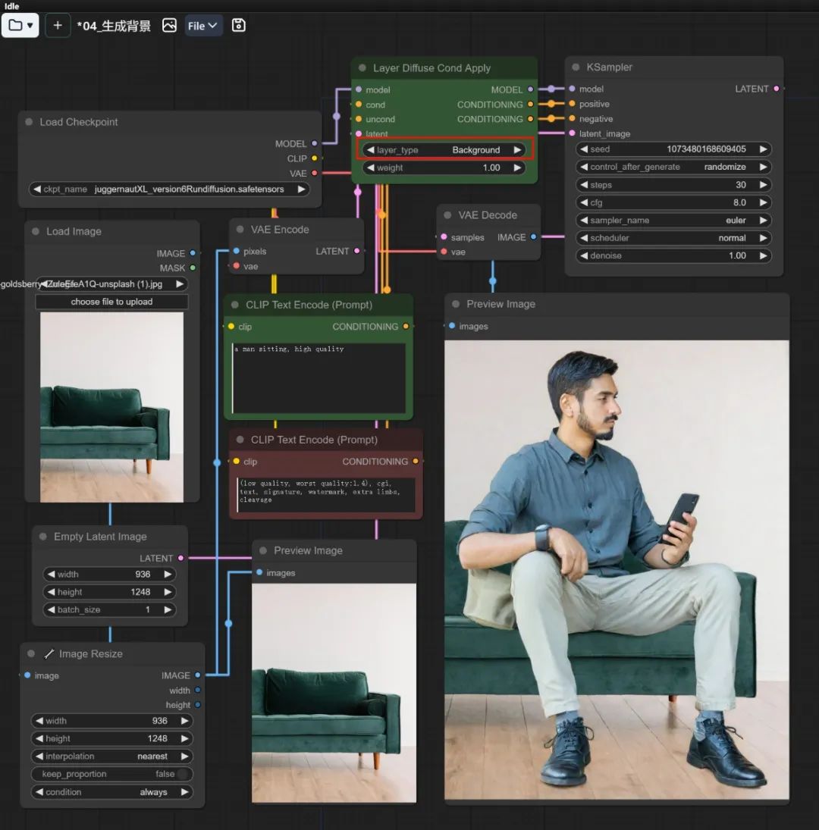Increase the seed with right arrow
819x830 pixels.
[763, 149]
